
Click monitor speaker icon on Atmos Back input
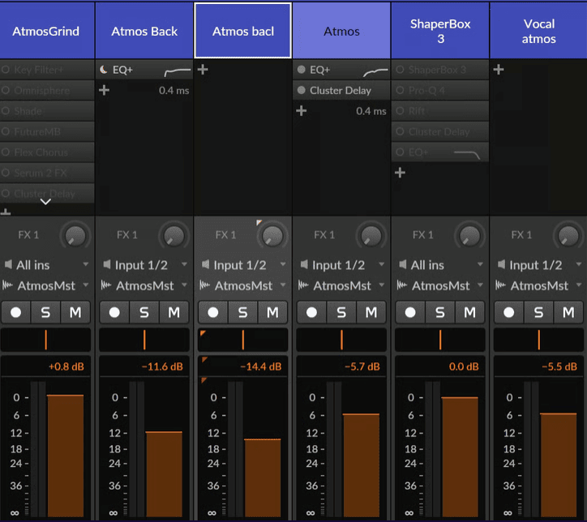click(x=107, y=264)
